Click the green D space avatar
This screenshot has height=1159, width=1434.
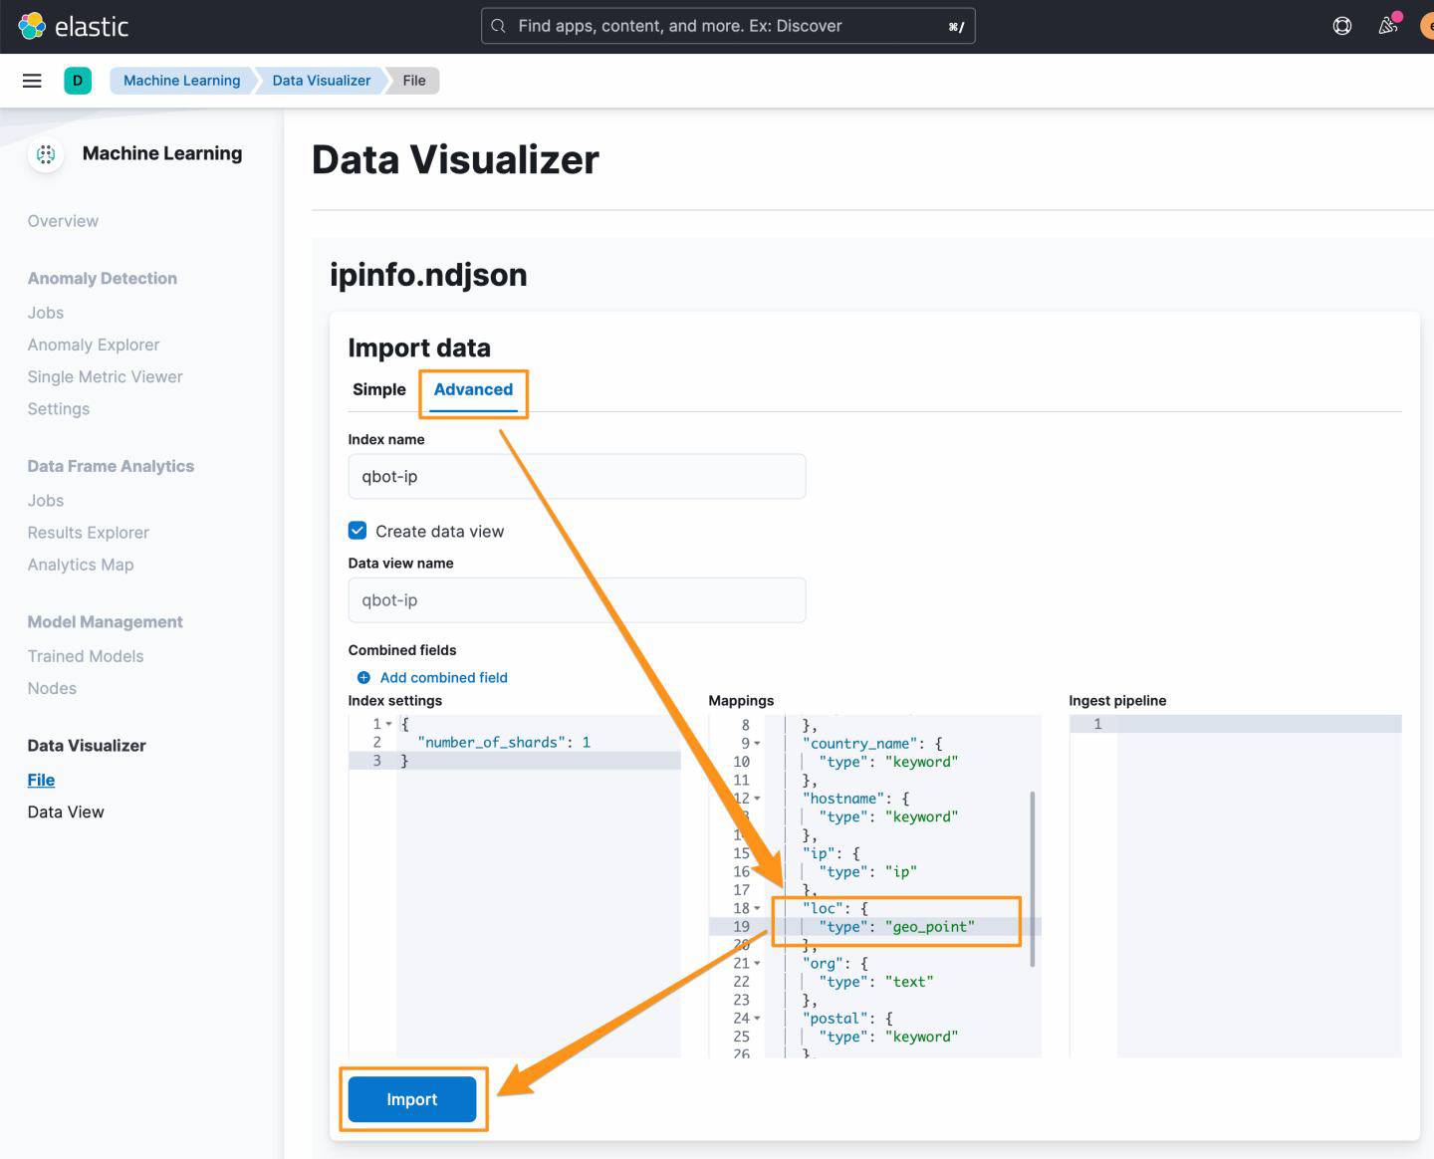pyautogui.click(x=78, y=81)
